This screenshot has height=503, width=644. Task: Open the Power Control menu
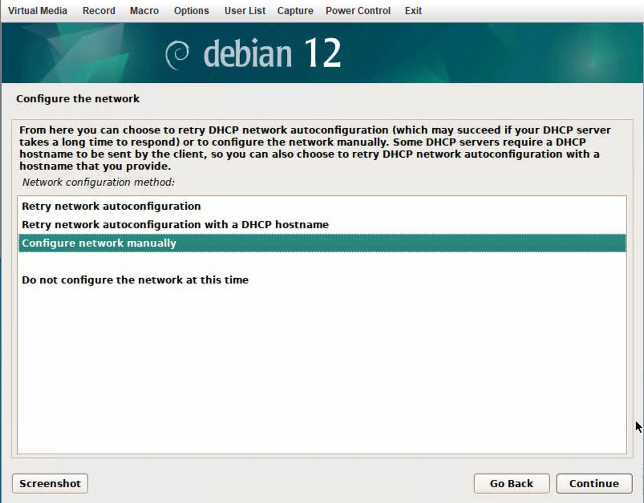coord(358,11)
